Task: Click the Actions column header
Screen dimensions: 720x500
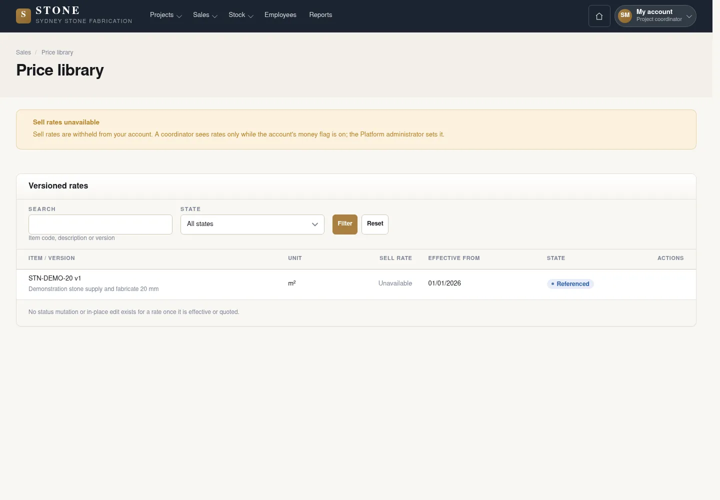Action: pyautogui.click(x=670, y=258)
